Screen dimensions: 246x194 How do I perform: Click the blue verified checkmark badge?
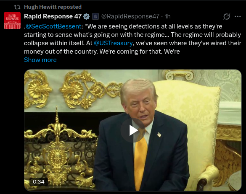point(86,16)
